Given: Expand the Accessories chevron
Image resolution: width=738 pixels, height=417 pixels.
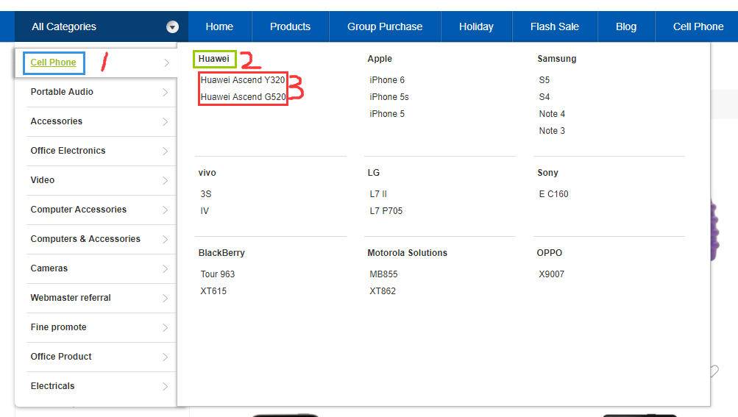Looking at the screenshot, I should [166, 121].
